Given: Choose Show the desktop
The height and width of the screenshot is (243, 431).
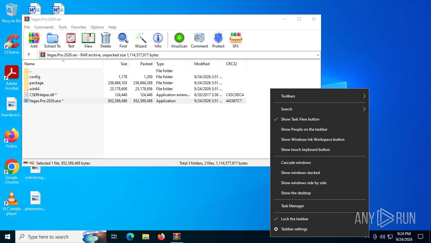Looking at the screenshot, I should [x=319, y=193].
